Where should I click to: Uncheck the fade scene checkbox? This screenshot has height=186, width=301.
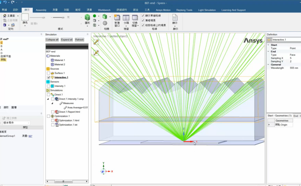coord(143,20)
